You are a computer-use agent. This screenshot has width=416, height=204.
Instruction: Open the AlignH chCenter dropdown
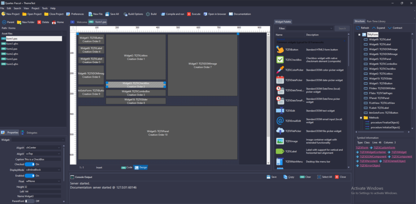coord(43,148)
